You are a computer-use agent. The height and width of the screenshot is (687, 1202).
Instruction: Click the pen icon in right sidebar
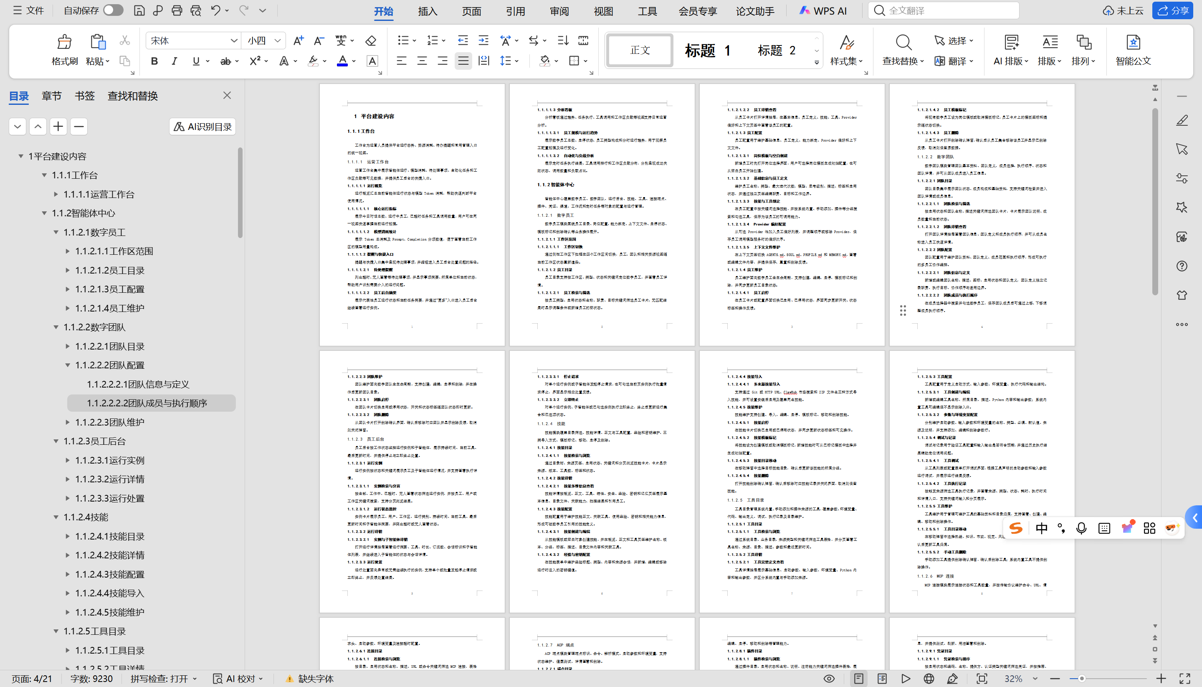(x=1182, y=120)
